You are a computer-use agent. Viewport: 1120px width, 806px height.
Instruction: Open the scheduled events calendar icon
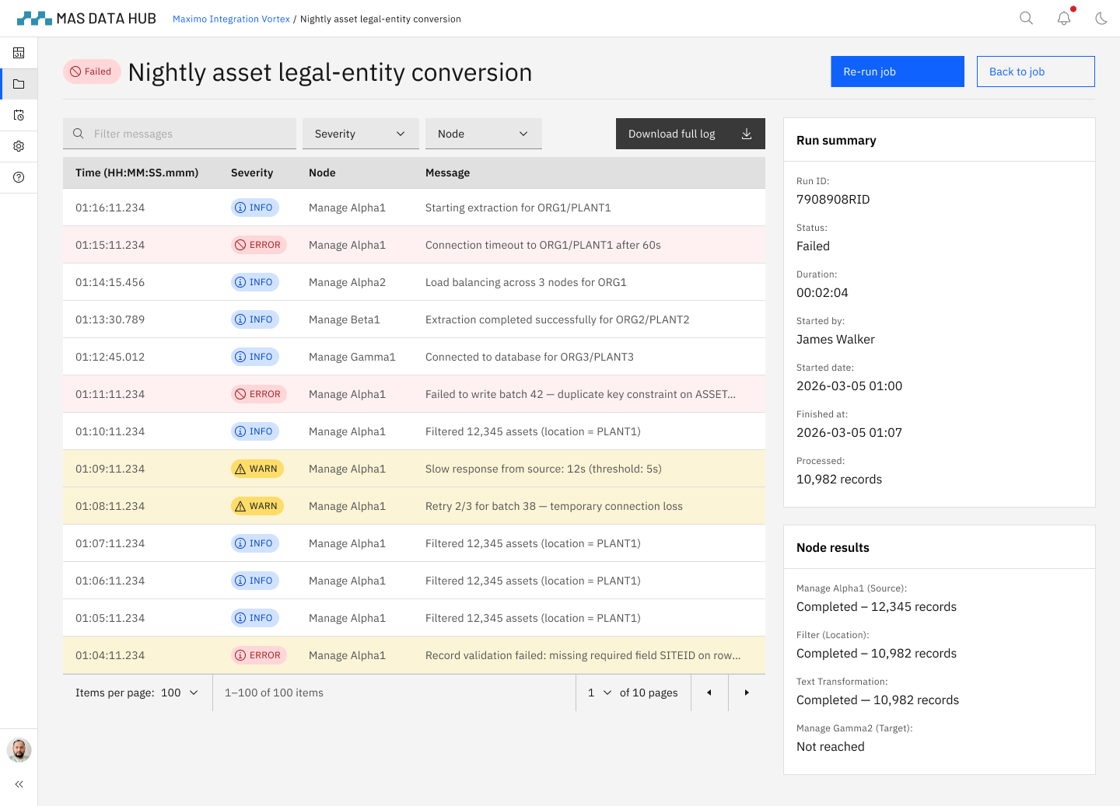(19, 115)
